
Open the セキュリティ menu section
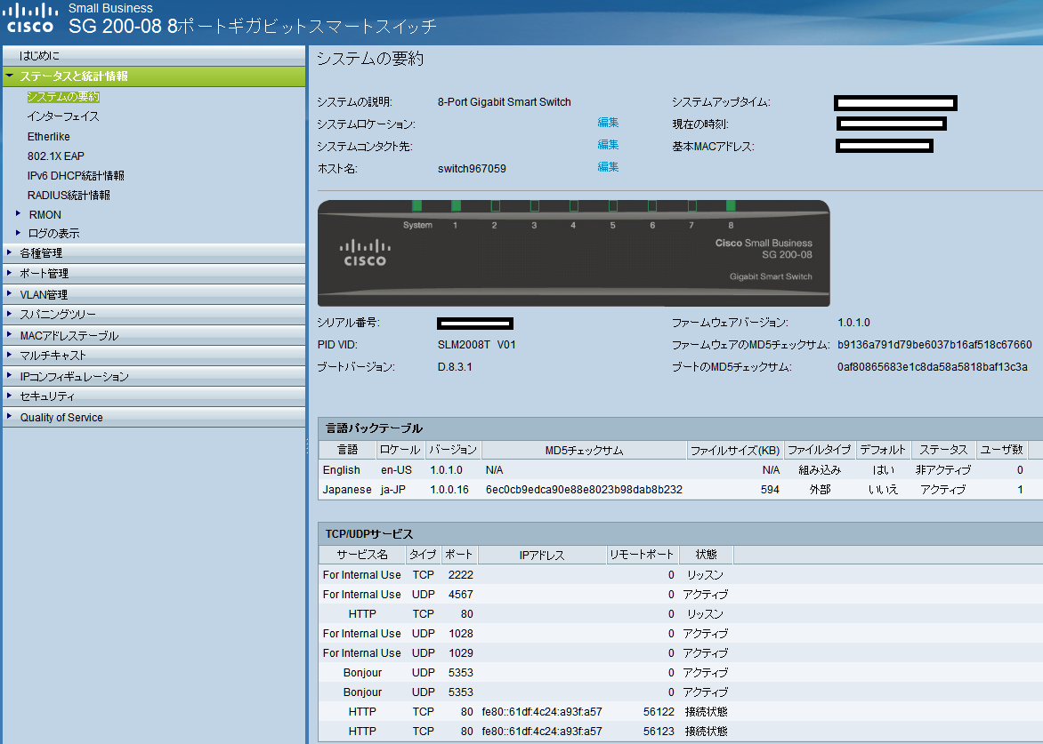coord(154,396)
